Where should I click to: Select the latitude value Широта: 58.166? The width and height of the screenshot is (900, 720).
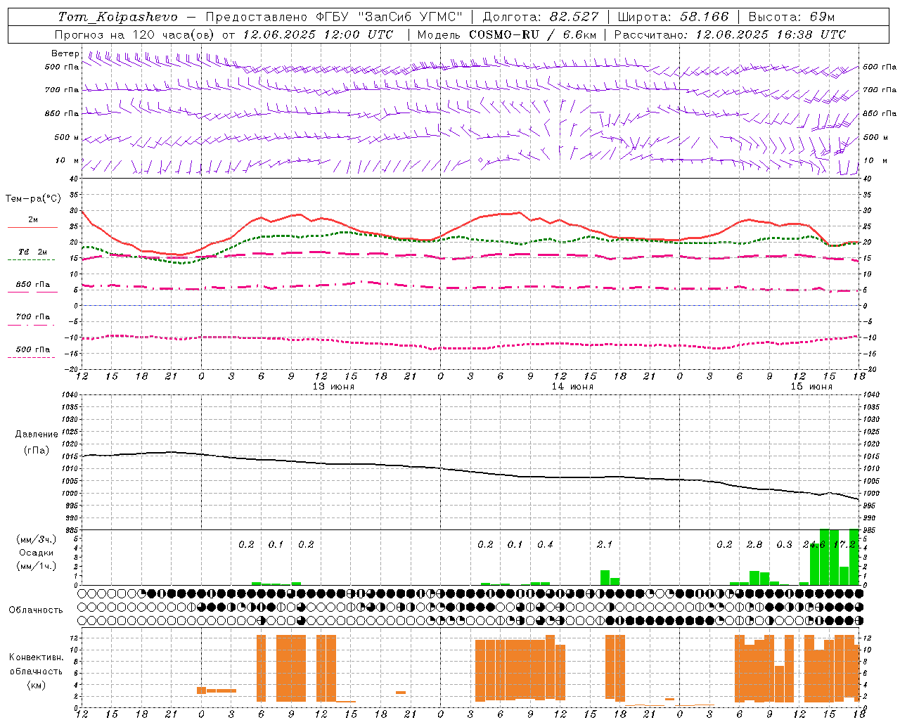pos(674,17)
